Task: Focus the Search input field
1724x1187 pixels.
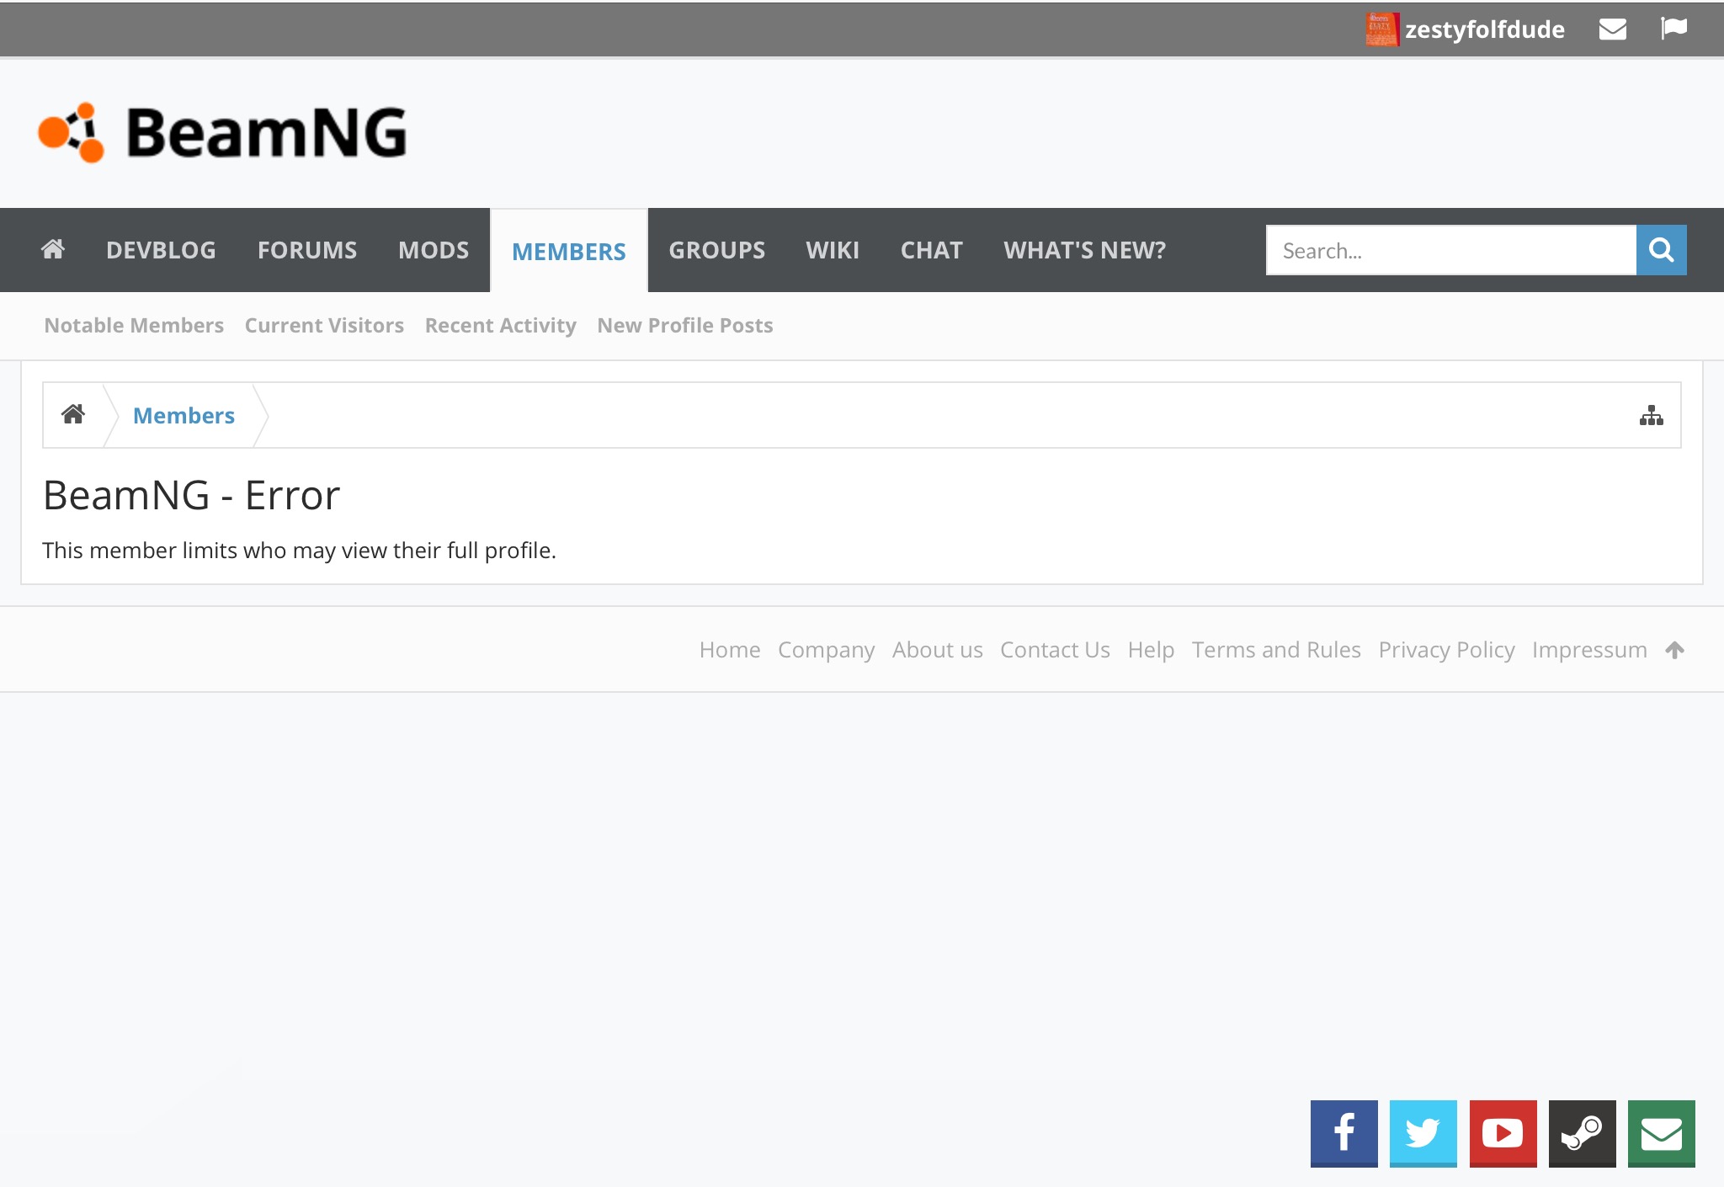Action: tap(1451, 250)
